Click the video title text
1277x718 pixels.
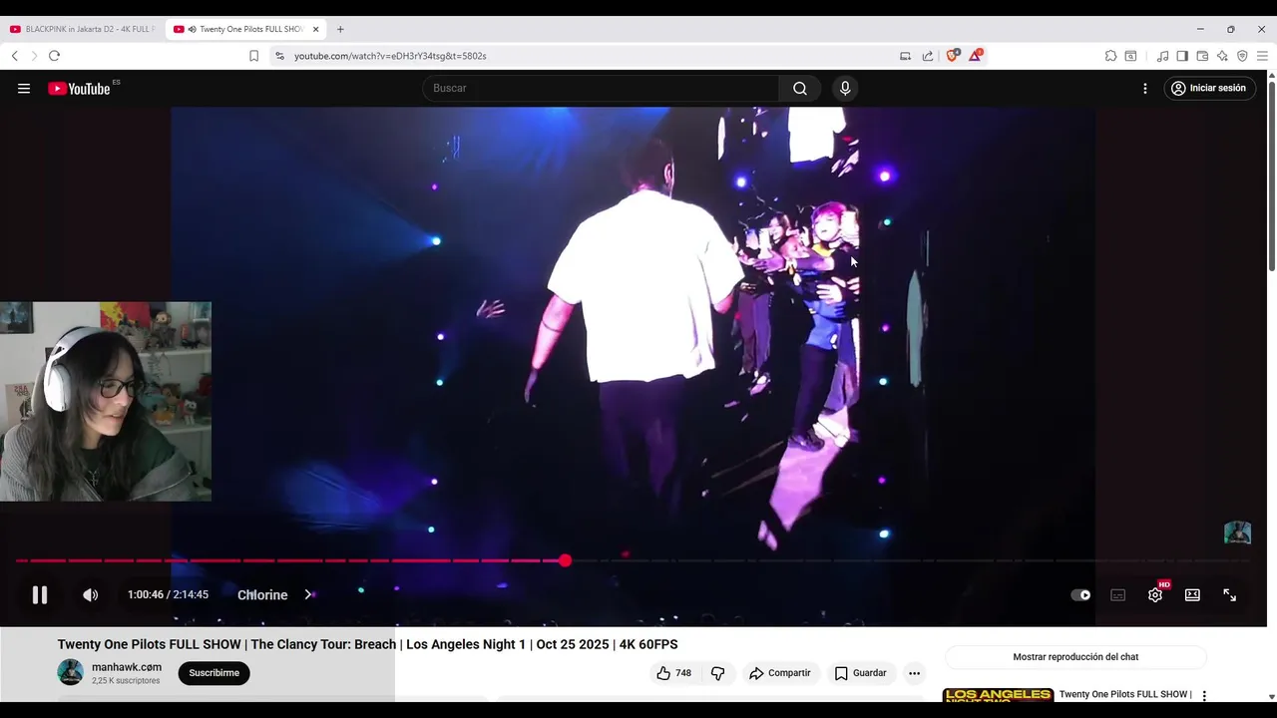(367, 644)
